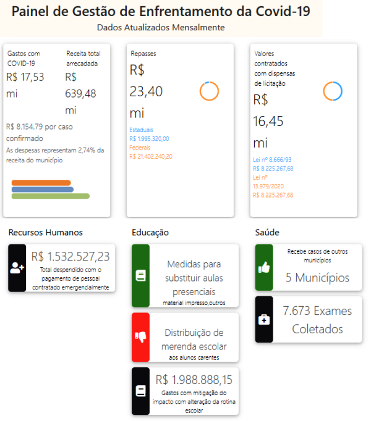
Task: Click the red thumbs-down merenda icon
Action: pos(140,337)
